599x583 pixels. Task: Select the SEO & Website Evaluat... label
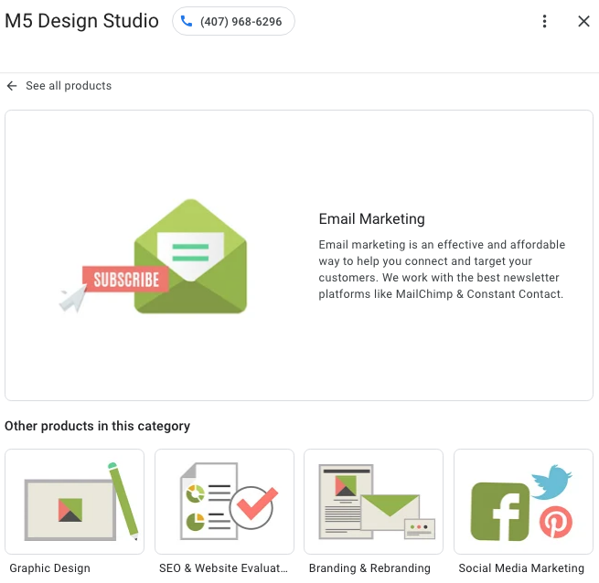point(223,568)
